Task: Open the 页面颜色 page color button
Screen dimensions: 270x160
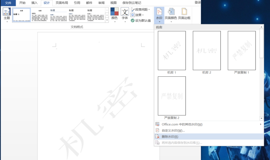Action: tap(171, 15)
